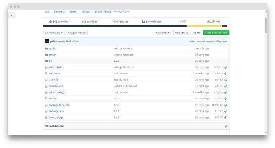
Task: Open the public folder
Action: tap(52, 48)
